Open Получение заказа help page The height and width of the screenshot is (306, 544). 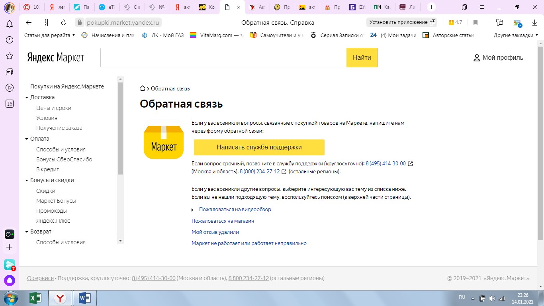(x=59, y=128)
